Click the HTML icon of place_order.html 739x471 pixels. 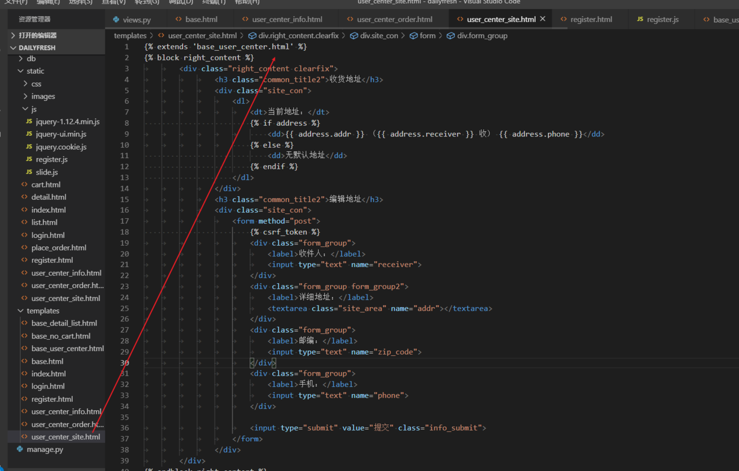24,247
